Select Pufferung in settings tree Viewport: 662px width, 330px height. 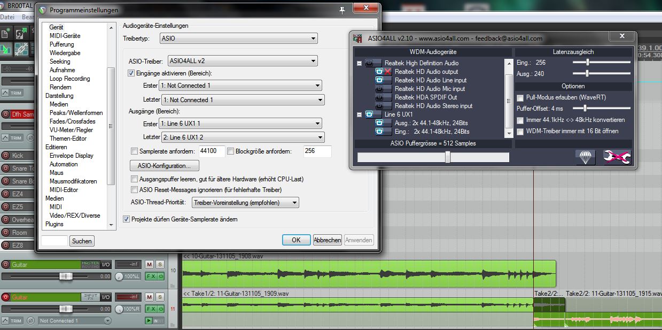click(x=61, y=44)
